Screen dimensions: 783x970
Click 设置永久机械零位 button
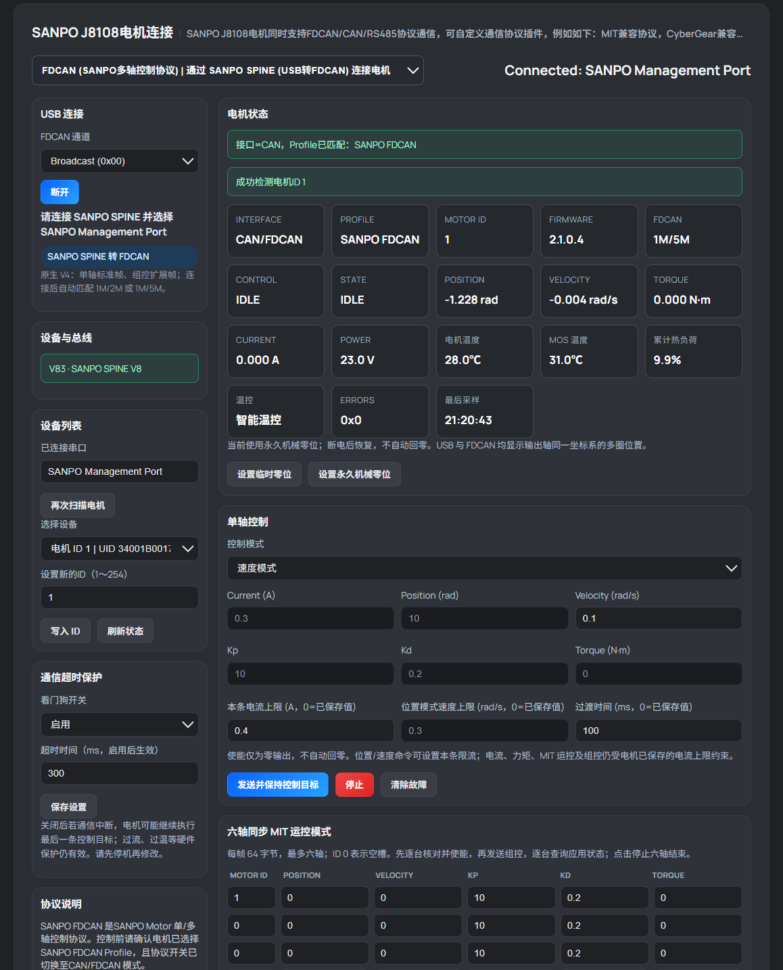[x=354, y=474]
